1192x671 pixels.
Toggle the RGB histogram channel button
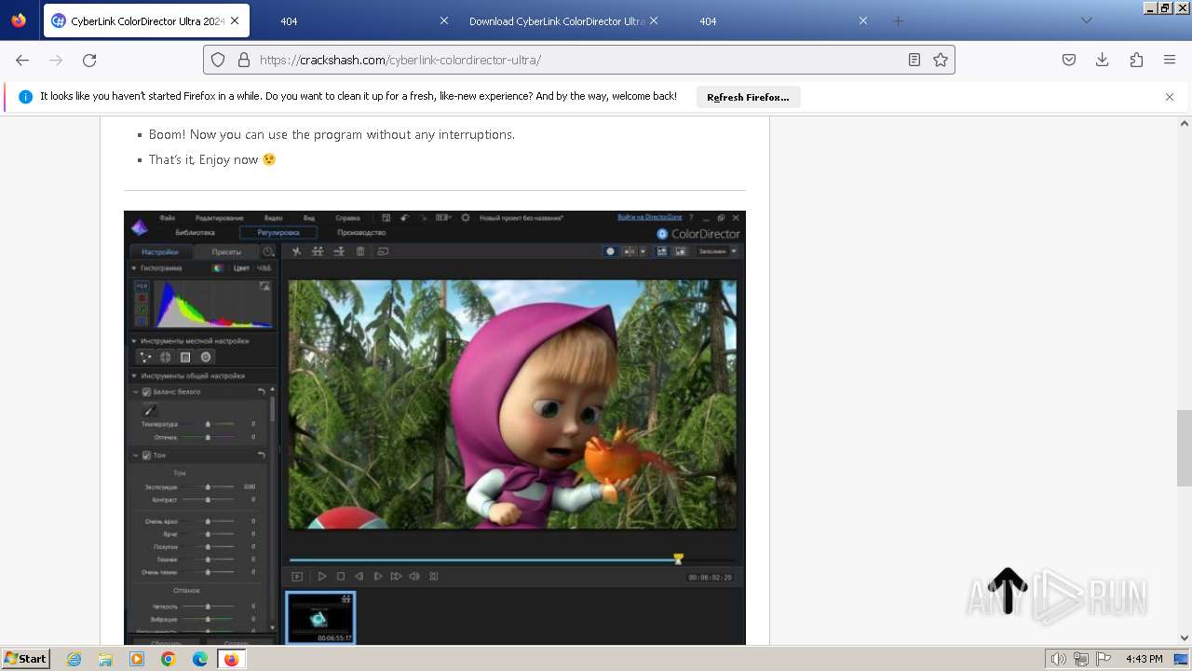pyautogui.click(x=142, y=286)
